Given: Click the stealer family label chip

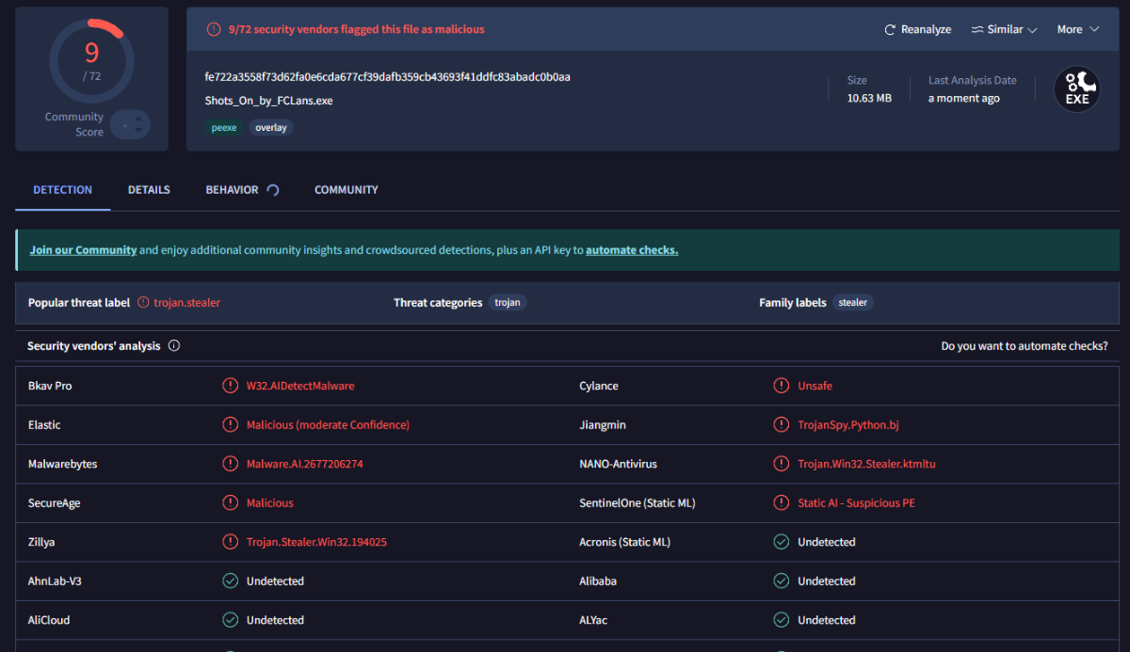Looking at the screenshot, I should coord(853,302).
